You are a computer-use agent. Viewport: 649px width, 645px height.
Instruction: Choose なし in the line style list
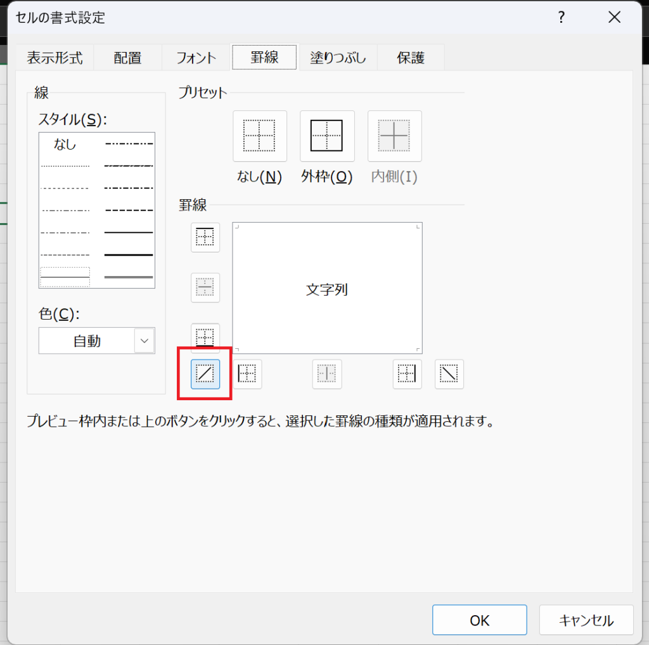[65, 145]
